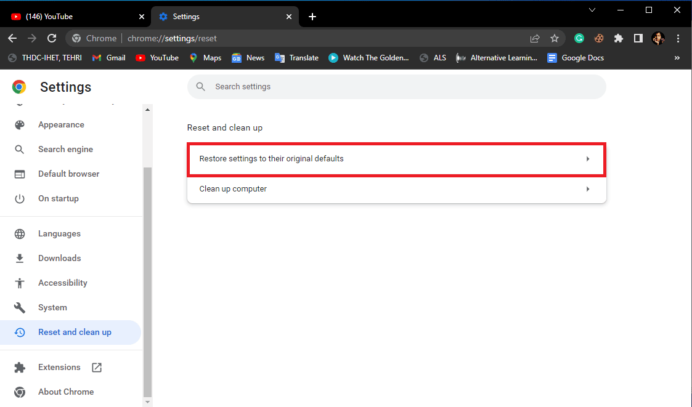Open the Maps bookmark

click(205, 58)
